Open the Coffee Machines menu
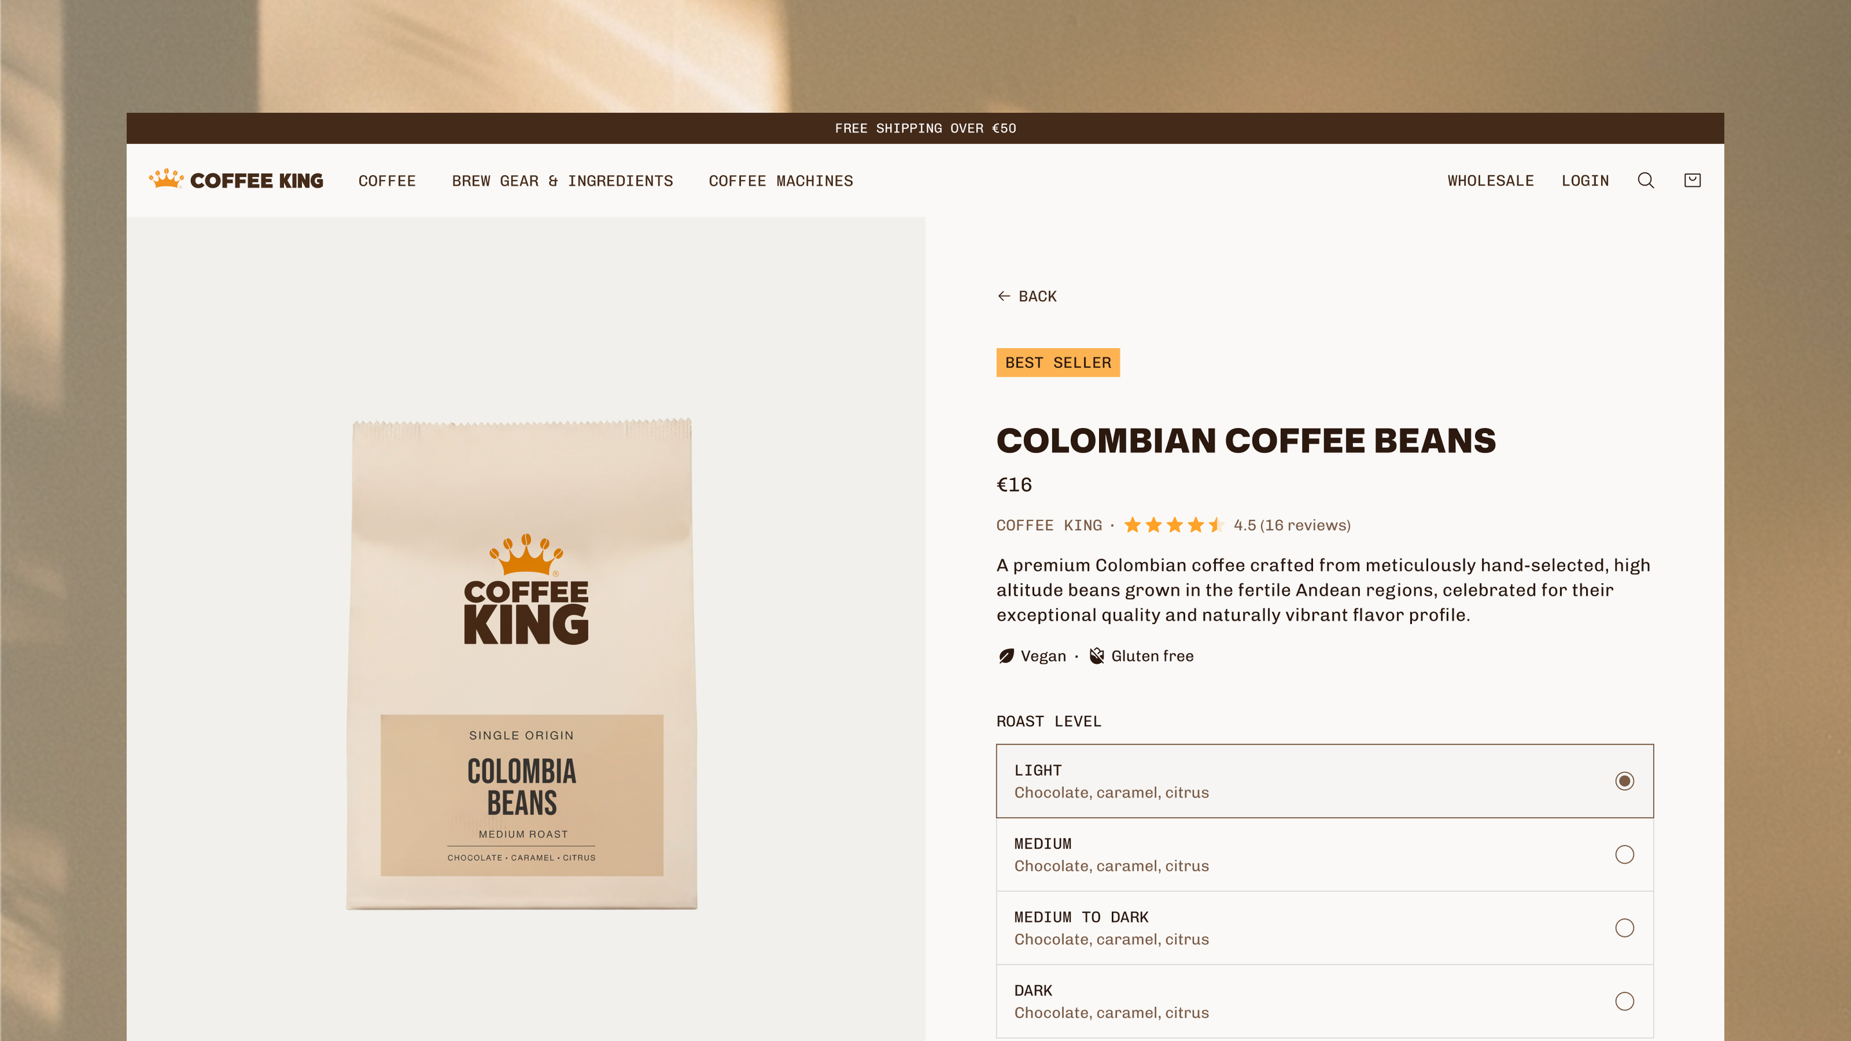The width and height of the screenshot is (1851, 1041). 781,181
